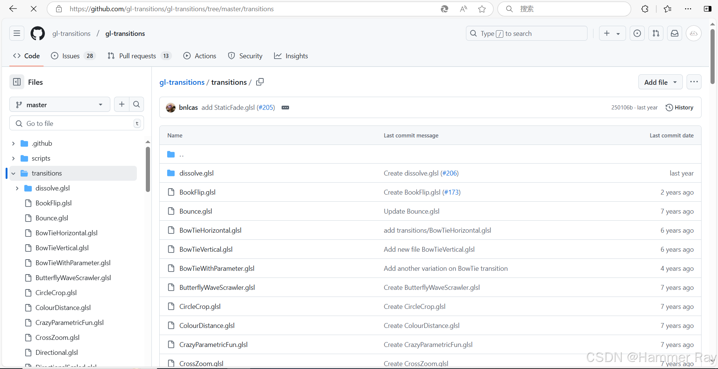Search files in the repository tree
The height and width of the screenshot is (369, 718).
pyautogui.click(x=136, y=104)
